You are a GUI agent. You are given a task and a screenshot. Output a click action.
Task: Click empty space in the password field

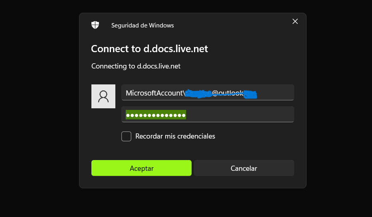coord(239,115)
